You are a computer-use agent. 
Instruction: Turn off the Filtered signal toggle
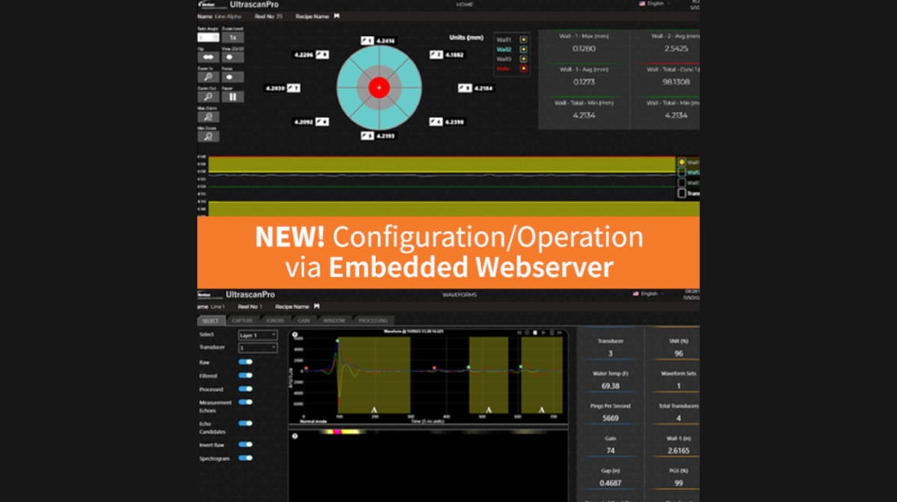point(245,376)
